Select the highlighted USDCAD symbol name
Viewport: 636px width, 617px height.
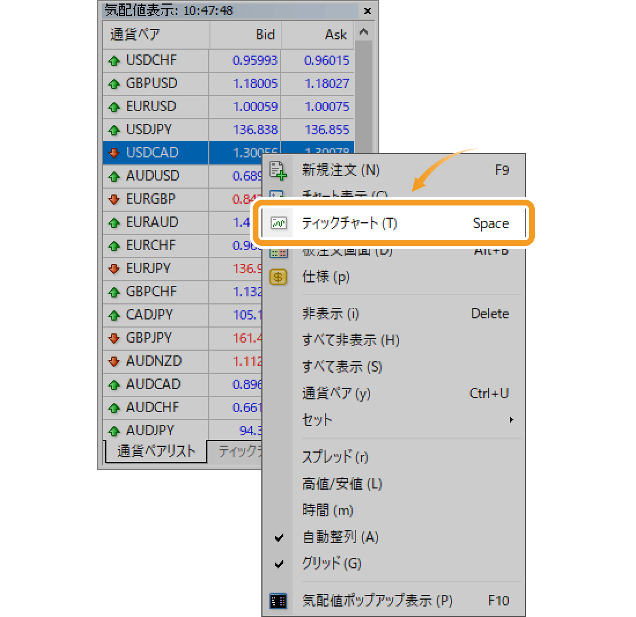(x=152, y=153)
